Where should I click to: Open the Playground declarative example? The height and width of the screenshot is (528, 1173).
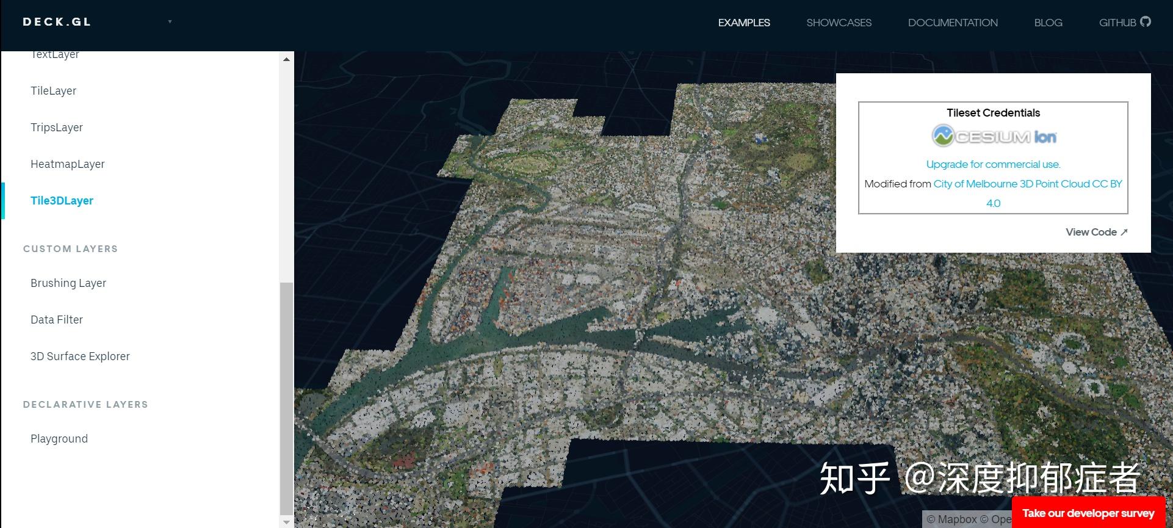click(59, 439)
